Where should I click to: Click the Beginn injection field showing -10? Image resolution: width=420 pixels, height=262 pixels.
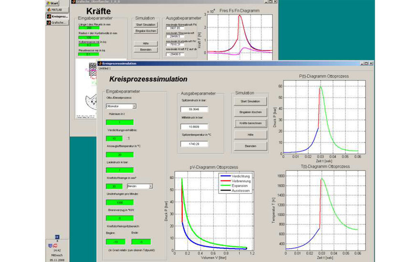(x=115, y=242)
